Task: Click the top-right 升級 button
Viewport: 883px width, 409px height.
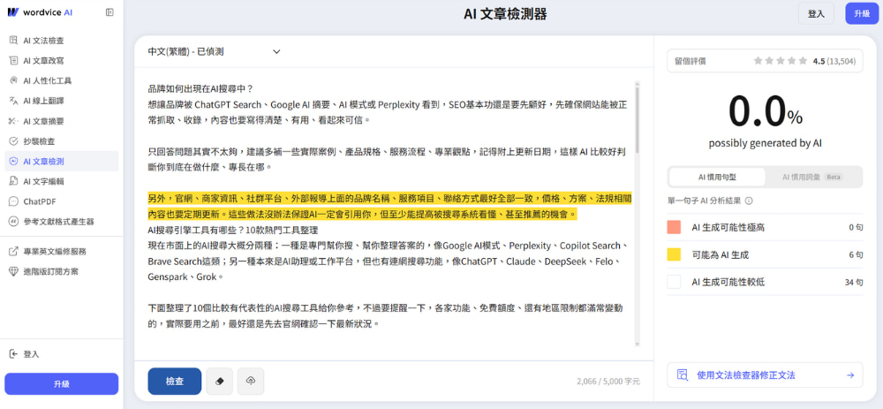Action: [862, 13]
